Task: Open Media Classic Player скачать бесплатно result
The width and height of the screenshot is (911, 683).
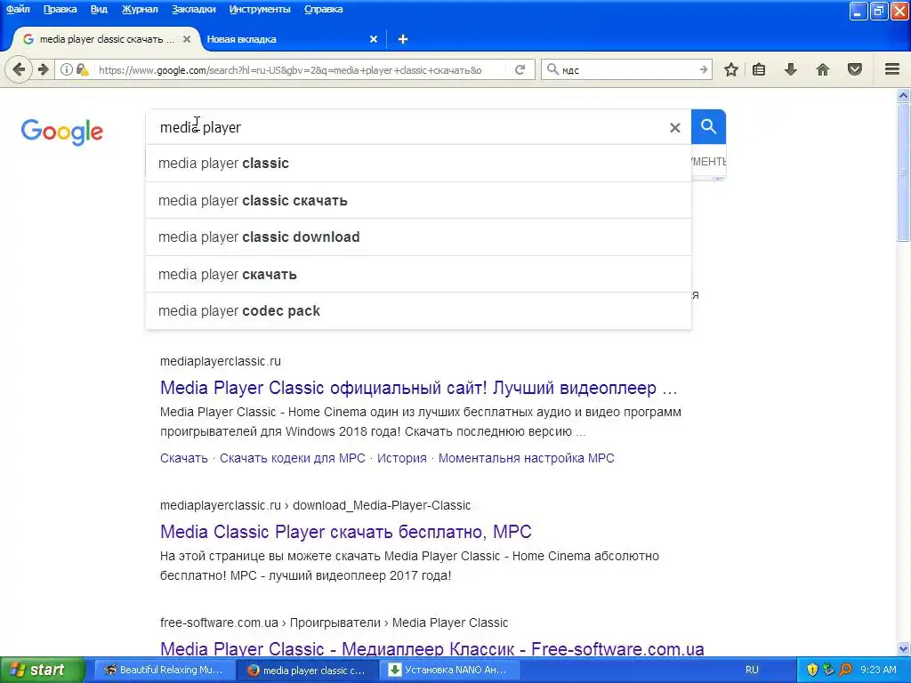Action: tap(346, 532)
